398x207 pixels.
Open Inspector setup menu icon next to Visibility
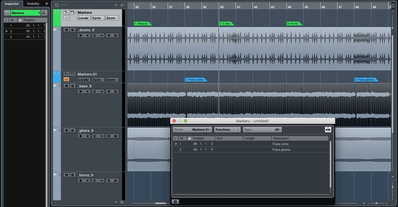pyautogui.click(x=47, y=4)
